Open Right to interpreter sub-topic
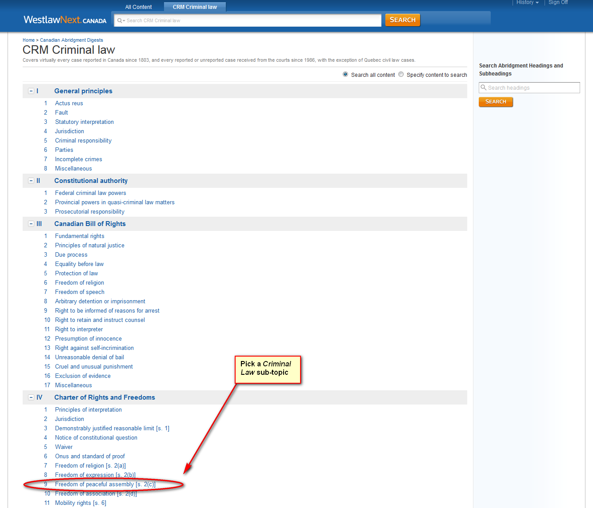 79,329
